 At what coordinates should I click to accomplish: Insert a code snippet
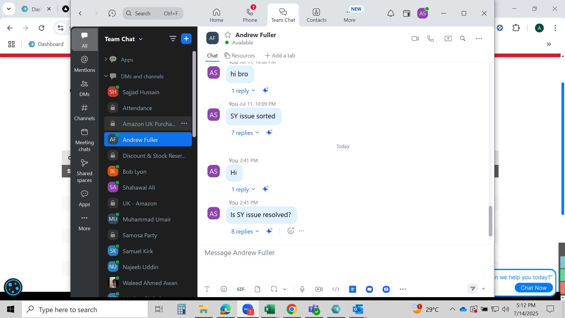tap(336, 289)
